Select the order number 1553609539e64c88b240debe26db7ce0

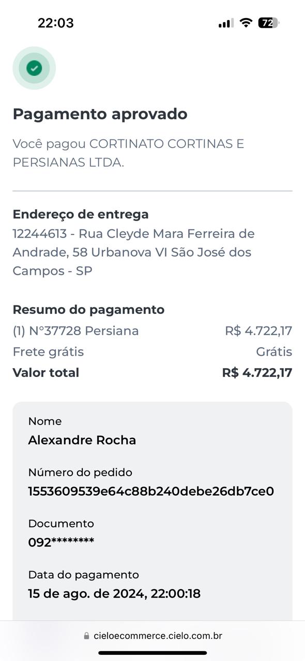[x=151, y=491]
